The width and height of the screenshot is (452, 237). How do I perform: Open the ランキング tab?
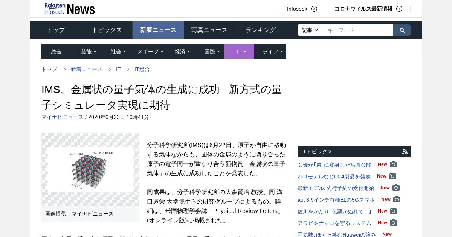click(261, 30)
